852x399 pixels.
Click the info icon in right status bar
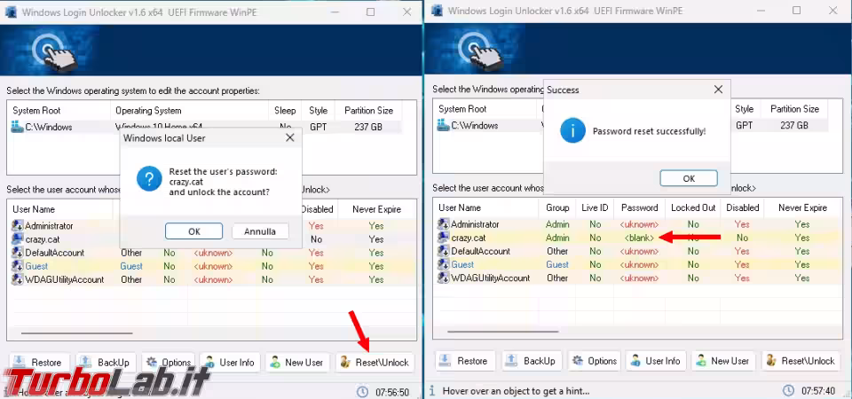pyautogui.click(x=431, y=390)
